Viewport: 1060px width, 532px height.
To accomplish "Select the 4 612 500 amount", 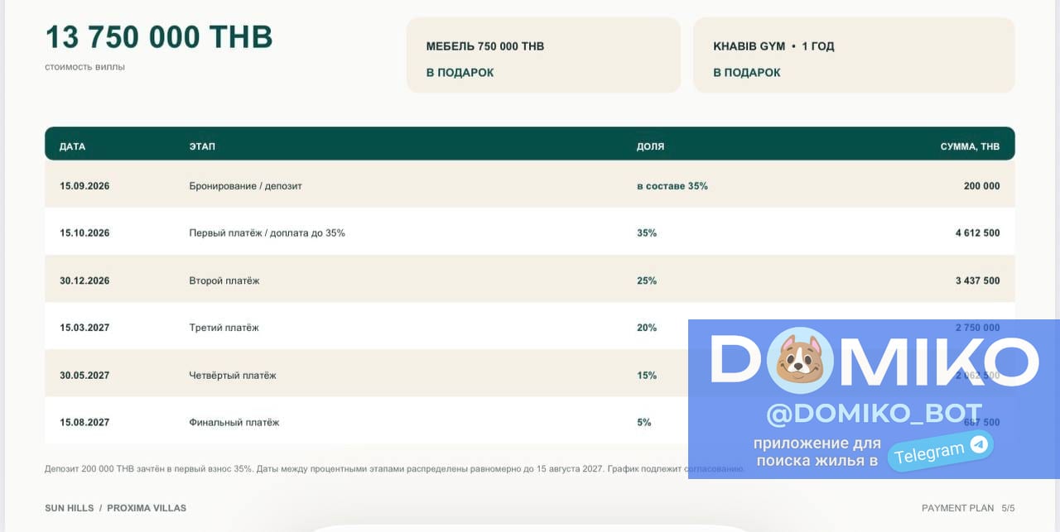I will coord(977,233).
